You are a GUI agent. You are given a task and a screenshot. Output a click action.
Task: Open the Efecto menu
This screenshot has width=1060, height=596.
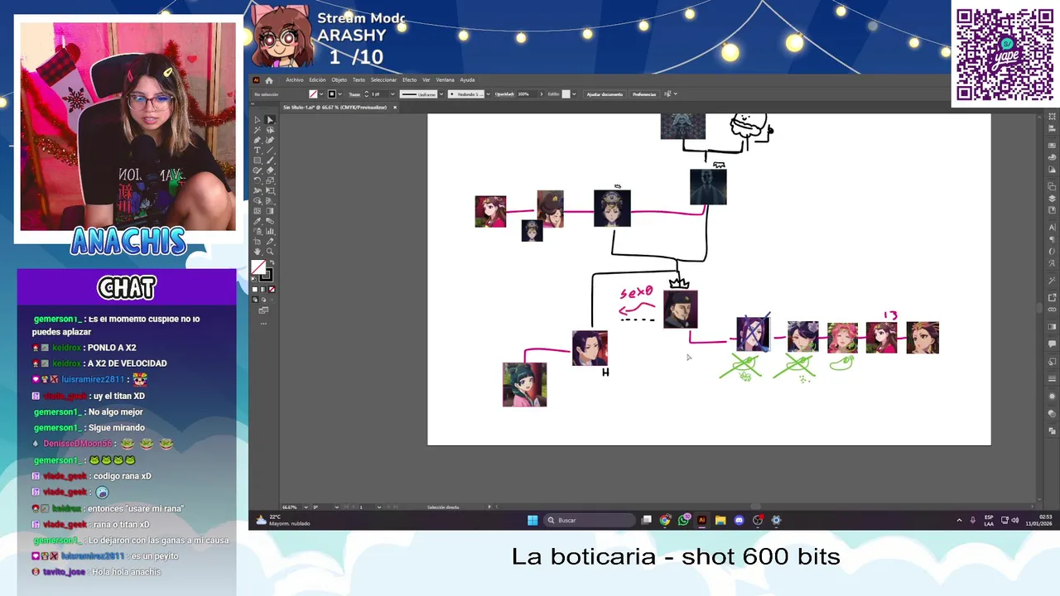tap(409, 80)
